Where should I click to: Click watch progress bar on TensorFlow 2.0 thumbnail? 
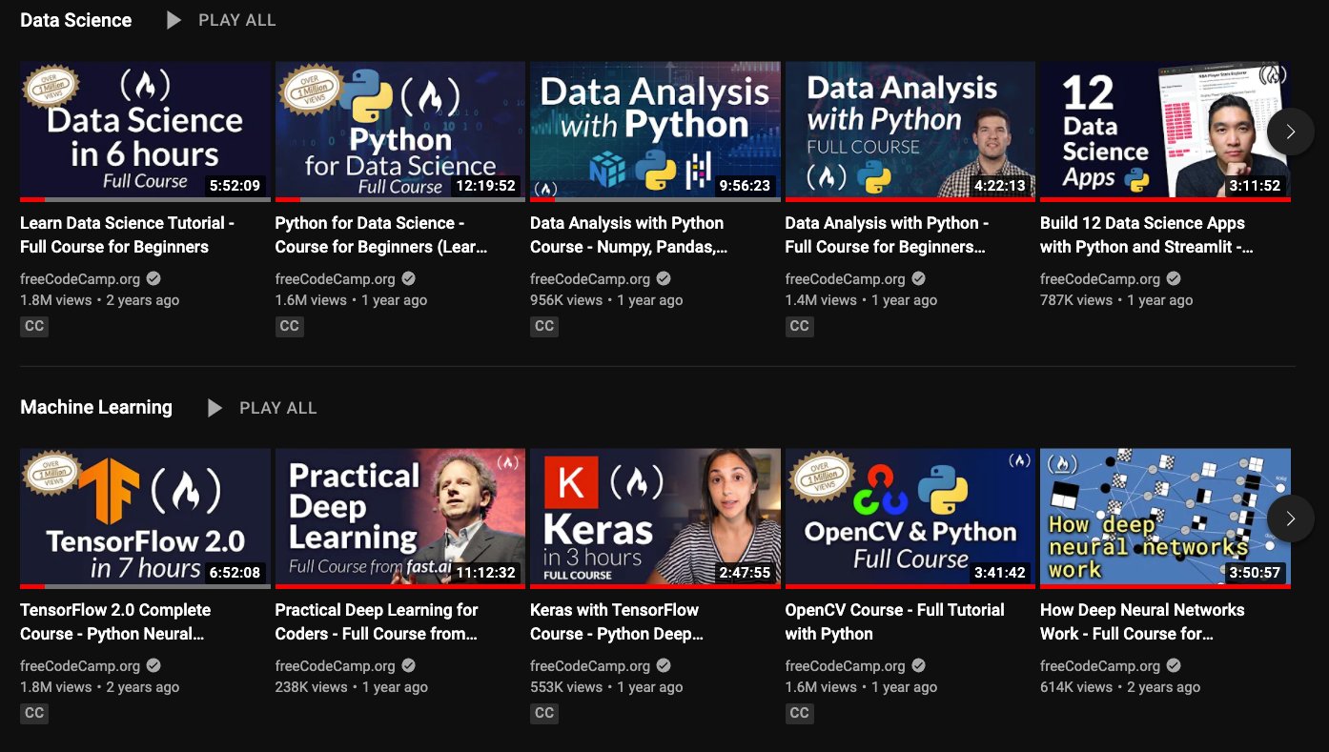click(145, 586)
